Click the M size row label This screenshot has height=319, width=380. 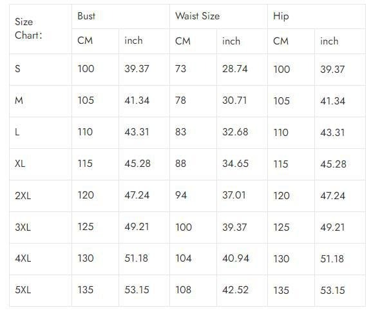41,101
